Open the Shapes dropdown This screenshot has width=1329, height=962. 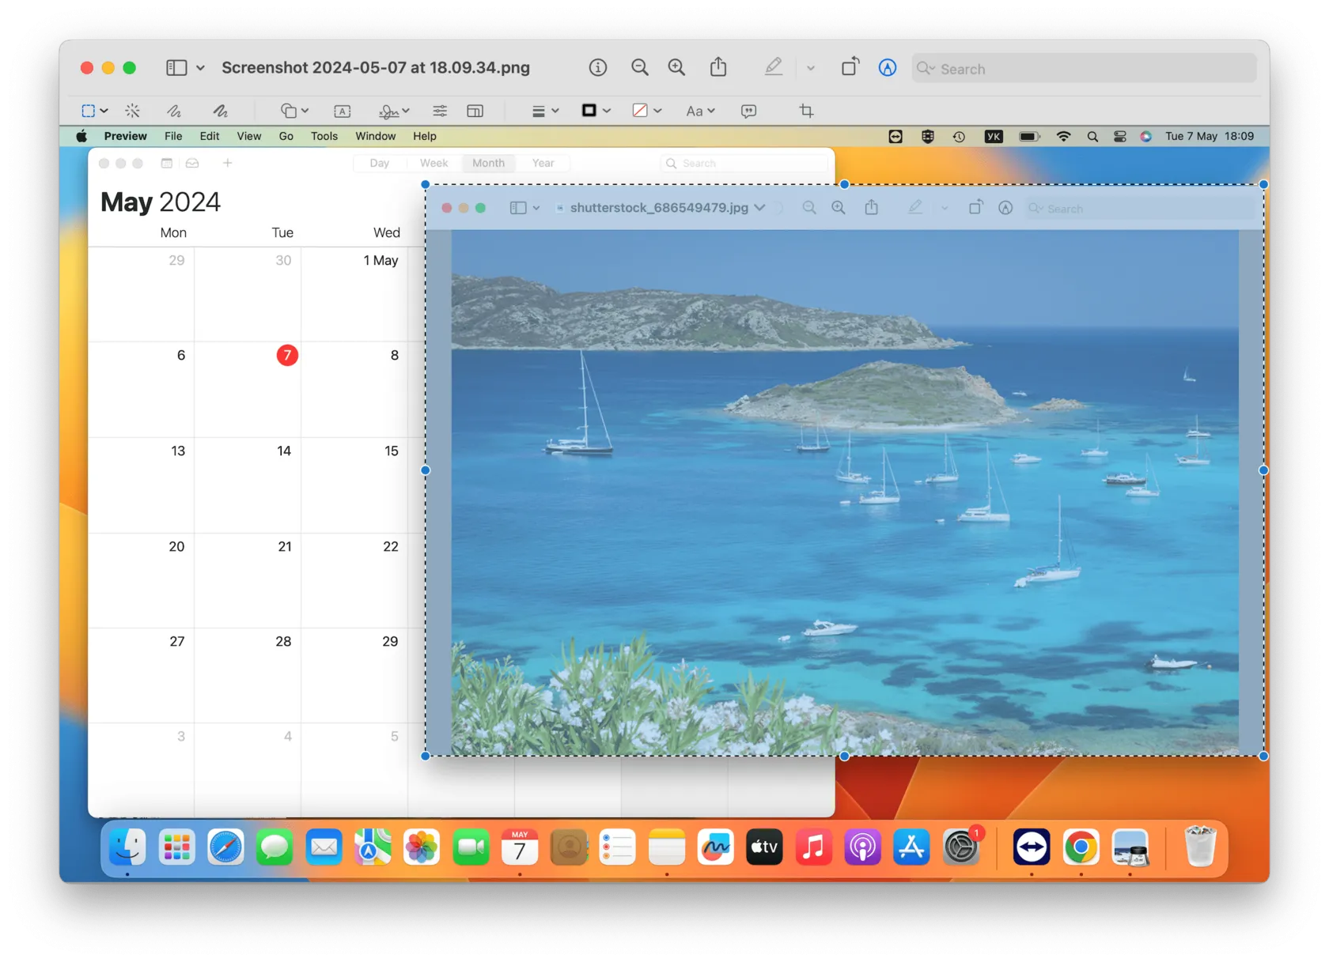click(x=294, y=111)
